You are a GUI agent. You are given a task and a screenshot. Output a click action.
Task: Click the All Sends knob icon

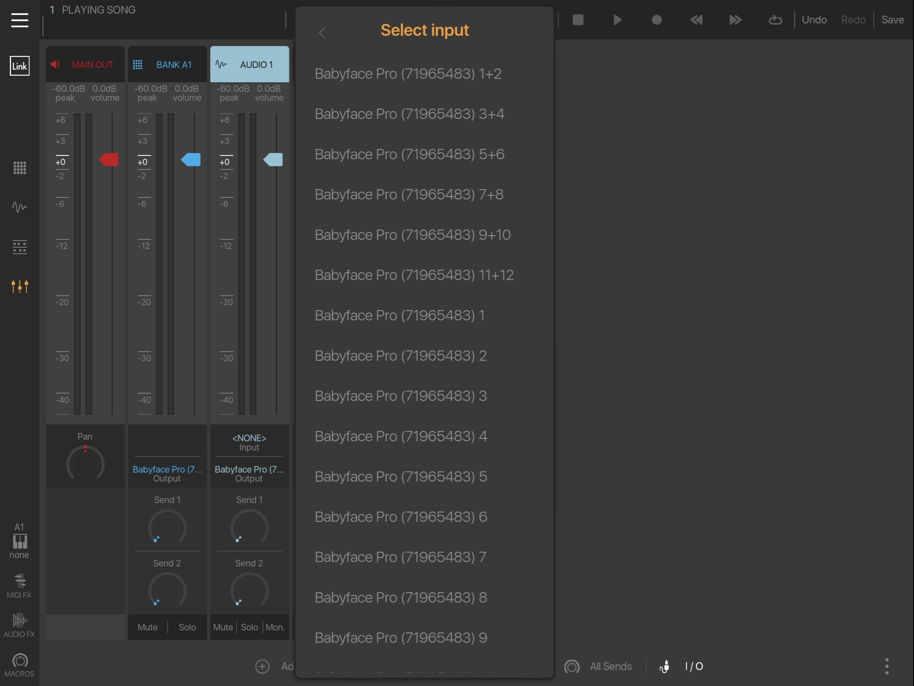(572, 666)
